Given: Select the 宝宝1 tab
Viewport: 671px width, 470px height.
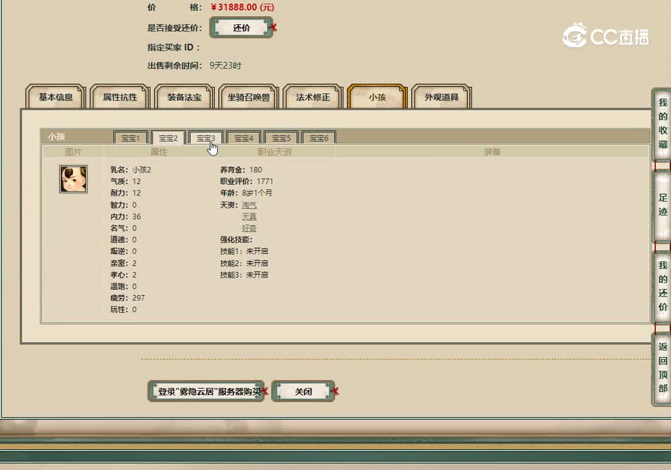Looking at the screenshot, I should tap(130, 138).
